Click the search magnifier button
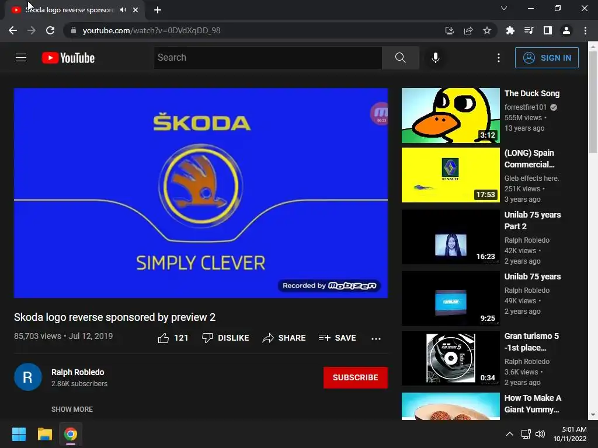Viewport: 598px width, 448px height. point(401,58)
